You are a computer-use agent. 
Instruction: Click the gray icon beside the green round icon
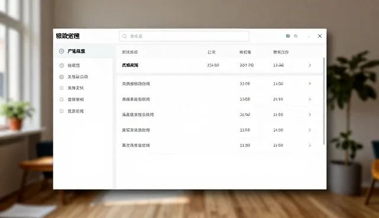[x=296, y=36]
